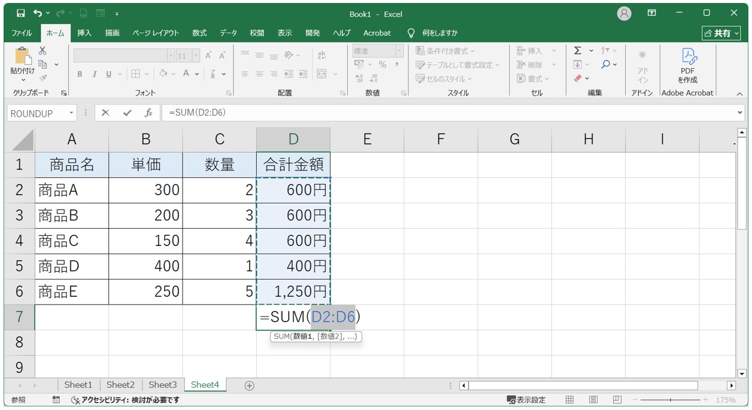This screenshot has height=410, width=752.
Task: Open the border style dropdown
Action: [146, 74]
